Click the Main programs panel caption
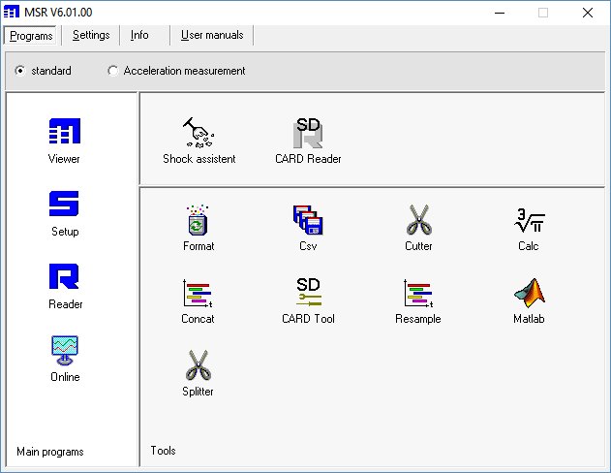The width and height of the screenshot is (611, 473). point(50,452)
